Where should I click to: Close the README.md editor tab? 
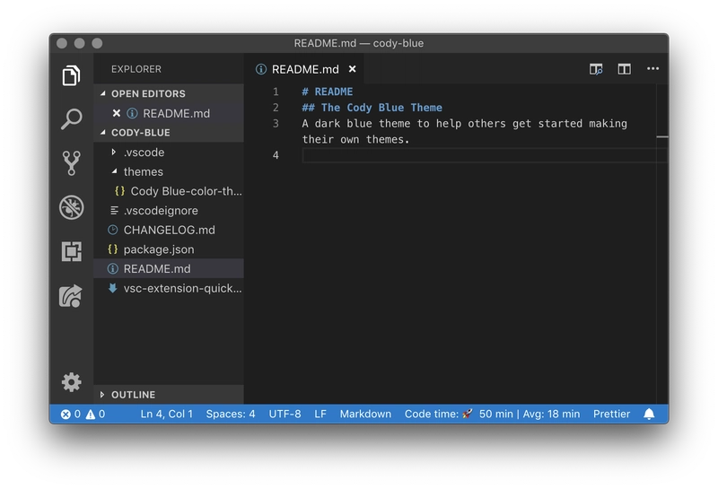352,69
